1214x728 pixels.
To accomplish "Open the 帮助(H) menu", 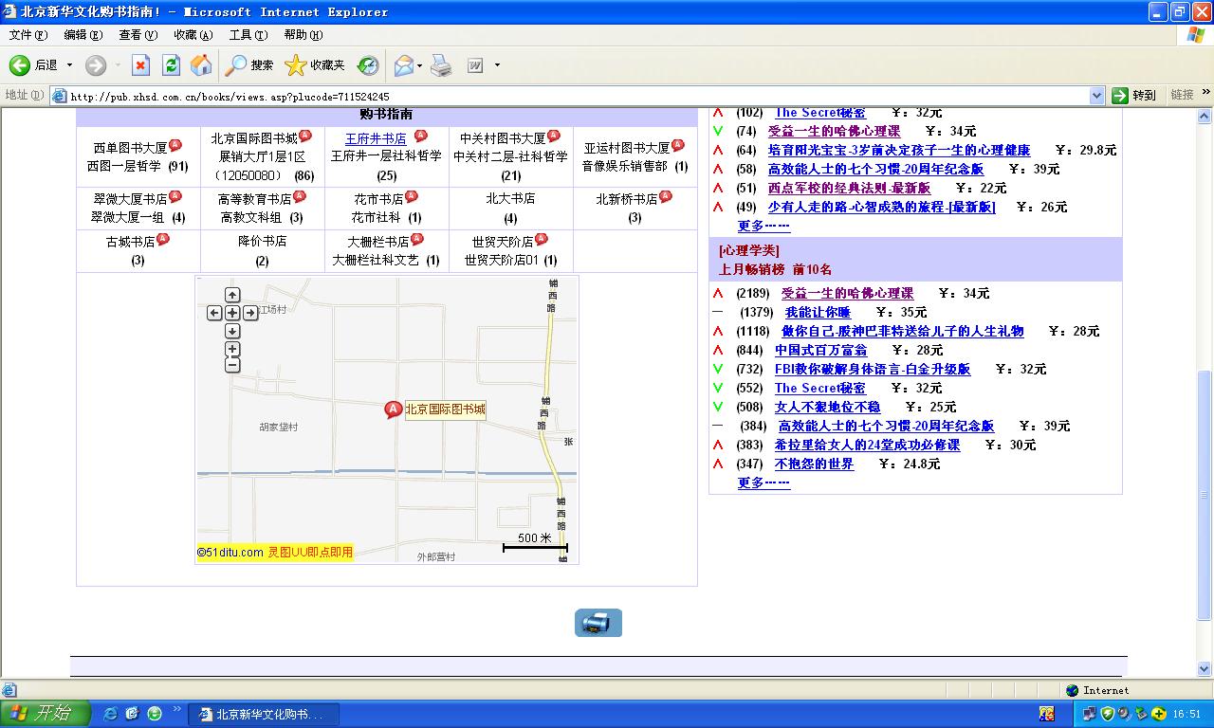I will pyautogui.click(x=303, y=35).
